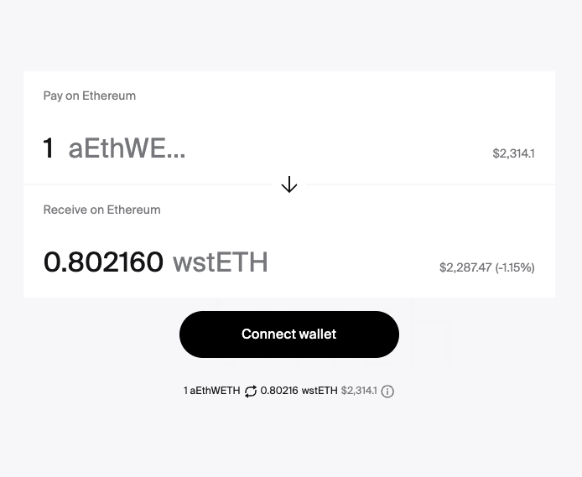This screenshot has height=477, width=582.
Task: Click the $2,287.47 receive dollar value
Action: (x=465, y=267)
